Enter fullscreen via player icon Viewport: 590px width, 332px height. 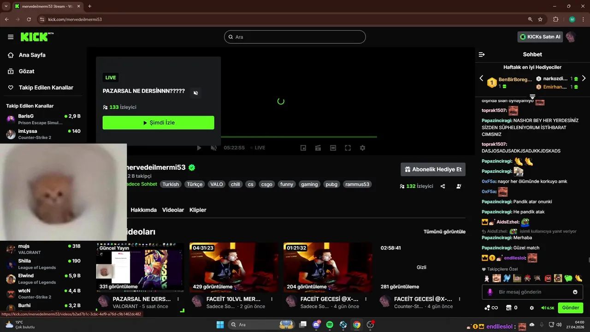click(348, 148)
